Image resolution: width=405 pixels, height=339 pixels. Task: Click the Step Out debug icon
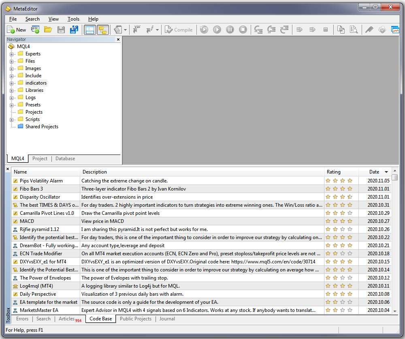(284, 30)
